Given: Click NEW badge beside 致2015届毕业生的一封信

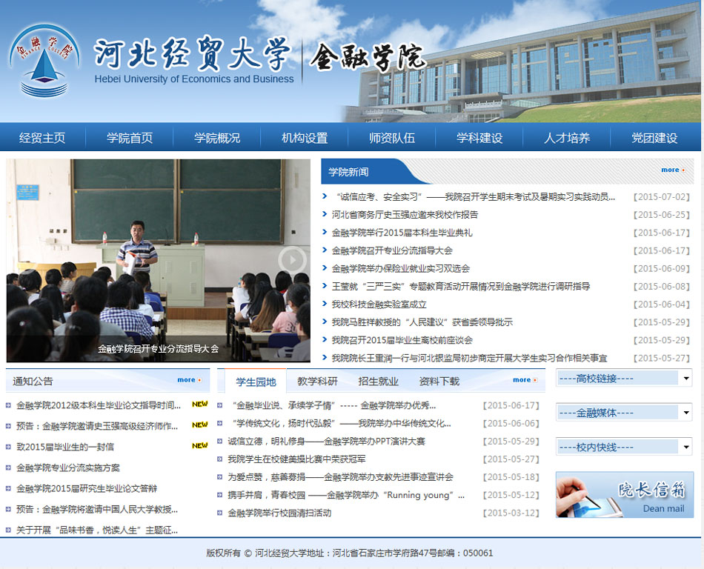Looking at the screenshot, I should [x=199, y=446].
